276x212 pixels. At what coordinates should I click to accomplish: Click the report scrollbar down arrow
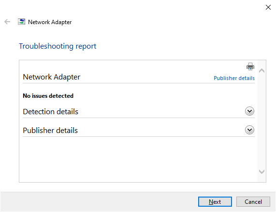(x=262, y=172)
